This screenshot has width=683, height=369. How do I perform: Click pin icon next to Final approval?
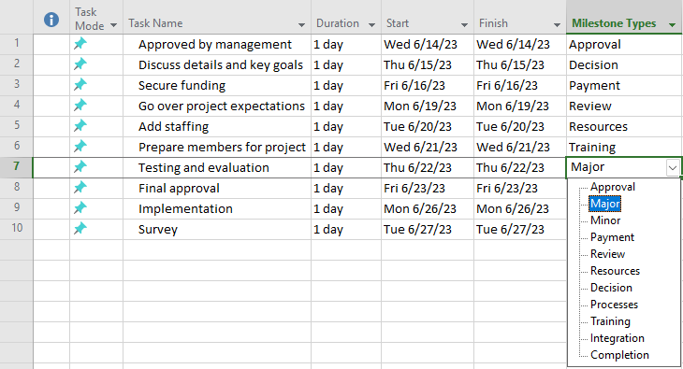80,188
